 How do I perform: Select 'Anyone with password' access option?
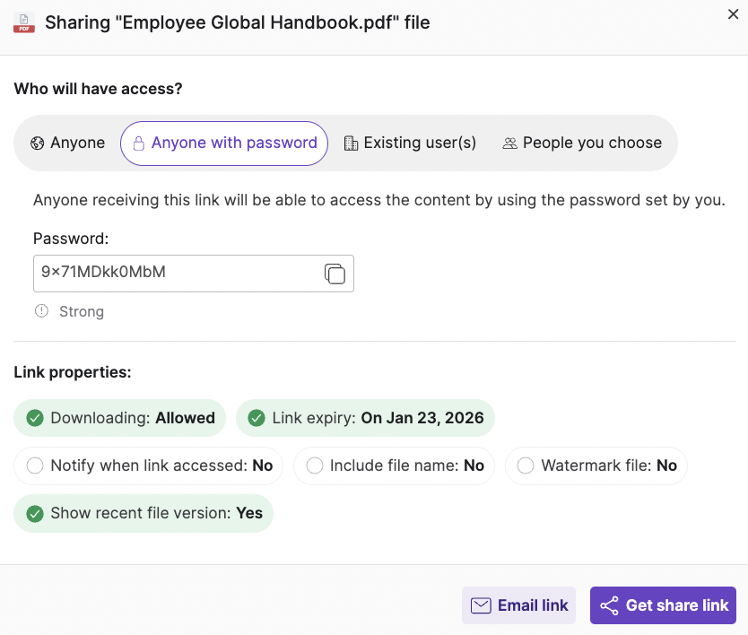pos(224,144)
